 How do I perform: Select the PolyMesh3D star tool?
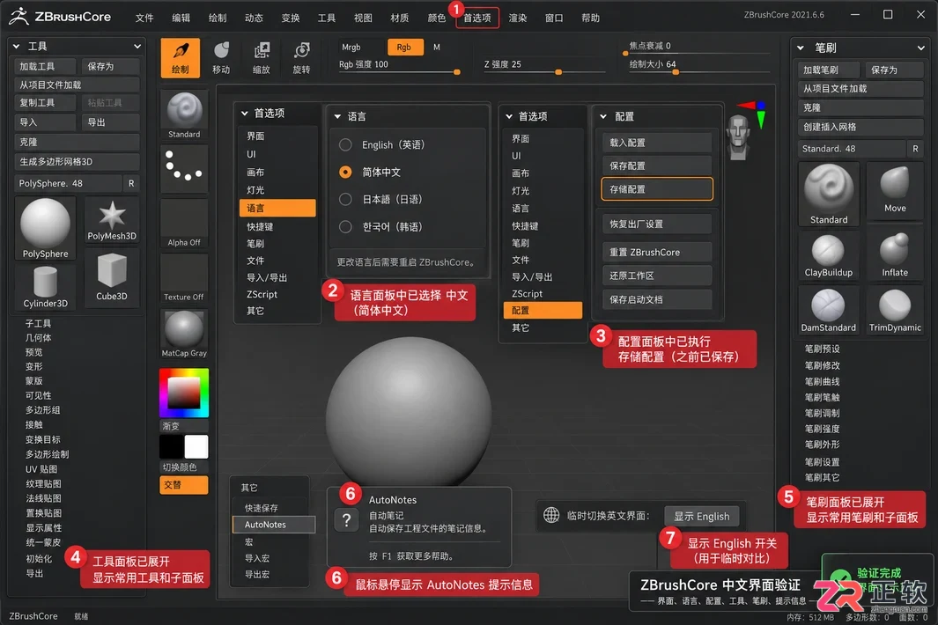click(x=112, y=219)
